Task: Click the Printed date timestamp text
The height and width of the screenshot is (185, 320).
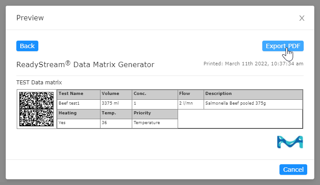Action: pyautogui.click(x=253, y=64)
